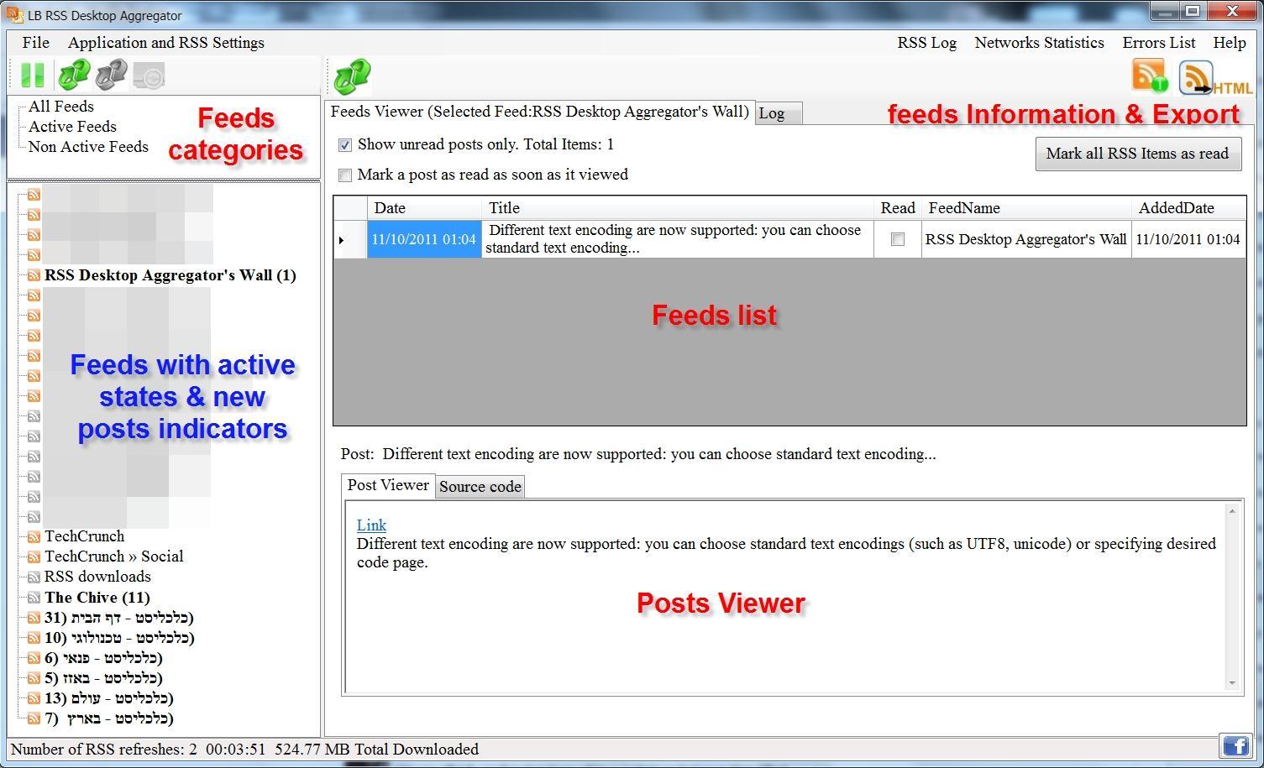
Task: Click the Facebook icon in status bar
Action: point(1235,745)
